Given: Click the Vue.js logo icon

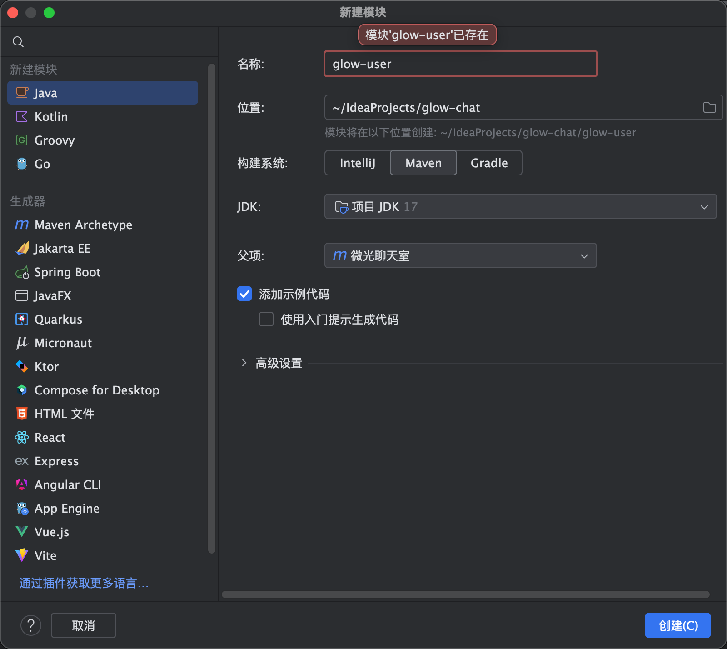Looking at the screenshot, I should point(22,532).
